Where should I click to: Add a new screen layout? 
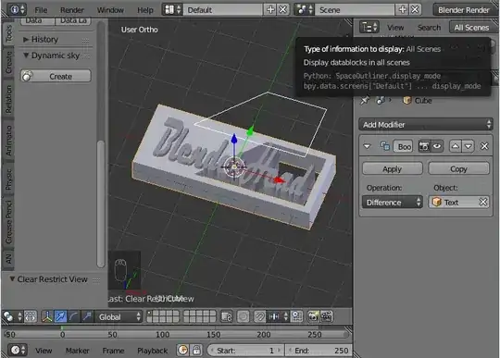[x=270, y=10]
